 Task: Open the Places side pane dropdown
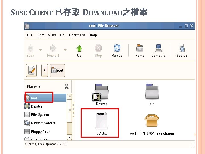click(34, 86)
